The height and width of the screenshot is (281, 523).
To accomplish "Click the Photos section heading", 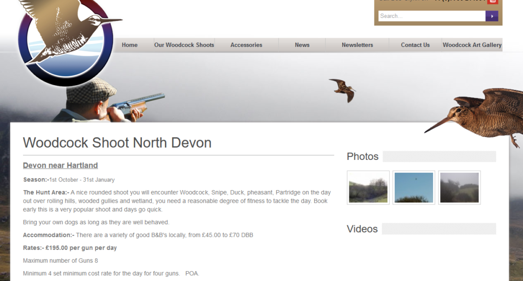I will (x=363, y=156).
